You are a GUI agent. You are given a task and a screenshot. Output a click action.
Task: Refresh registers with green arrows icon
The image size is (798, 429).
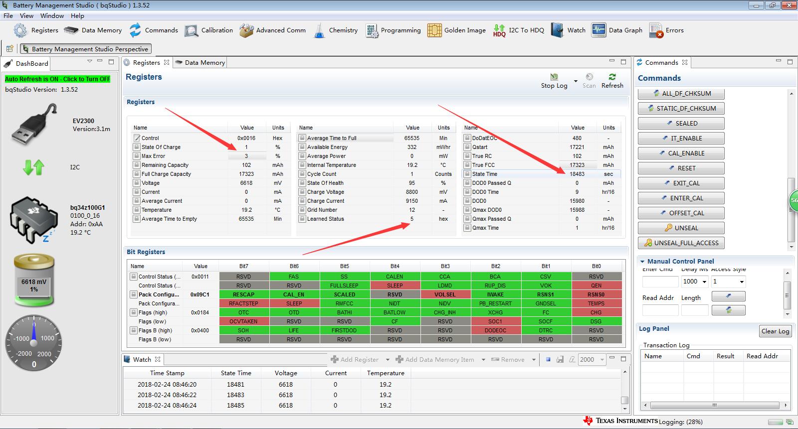tap(612, 77)
